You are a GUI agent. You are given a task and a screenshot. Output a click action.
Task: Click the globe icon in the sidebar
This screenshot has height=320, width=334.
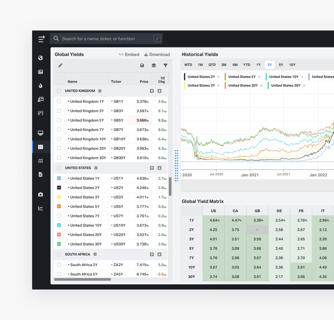41,58
